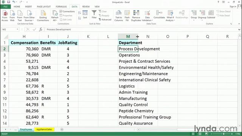Image resolution: width=242 pixels, height=136 pixels.
Task: Open What-If Analysis dropdown
Action: (170, 16)
